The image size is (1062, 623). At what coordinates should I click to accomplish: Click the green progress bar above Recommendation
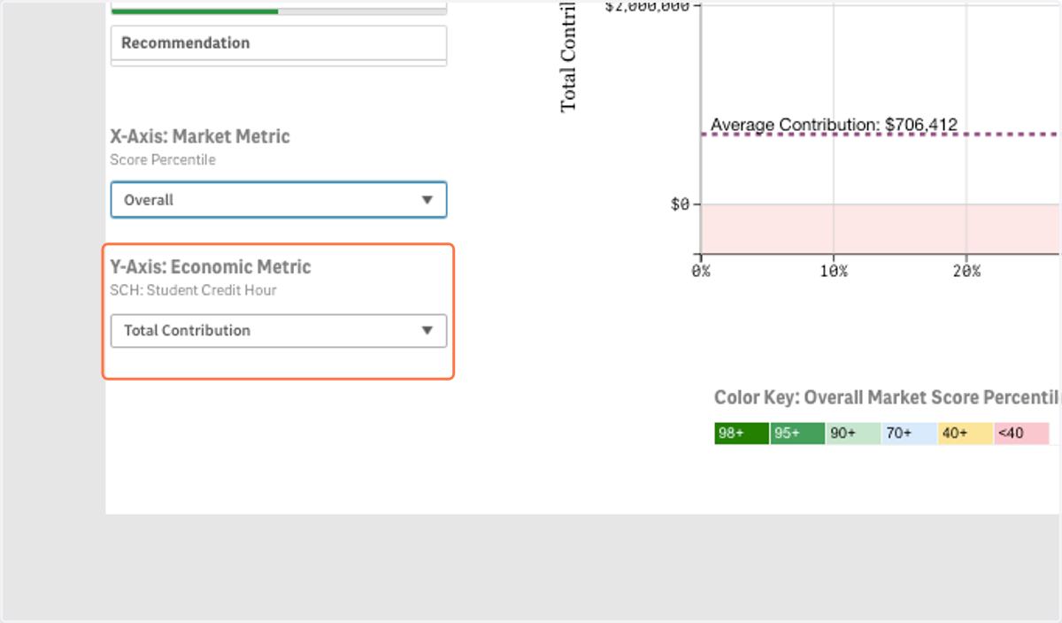tap(195, 11)
